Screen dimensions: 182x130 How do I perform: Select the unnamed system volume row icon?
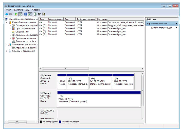pos(41,22)
